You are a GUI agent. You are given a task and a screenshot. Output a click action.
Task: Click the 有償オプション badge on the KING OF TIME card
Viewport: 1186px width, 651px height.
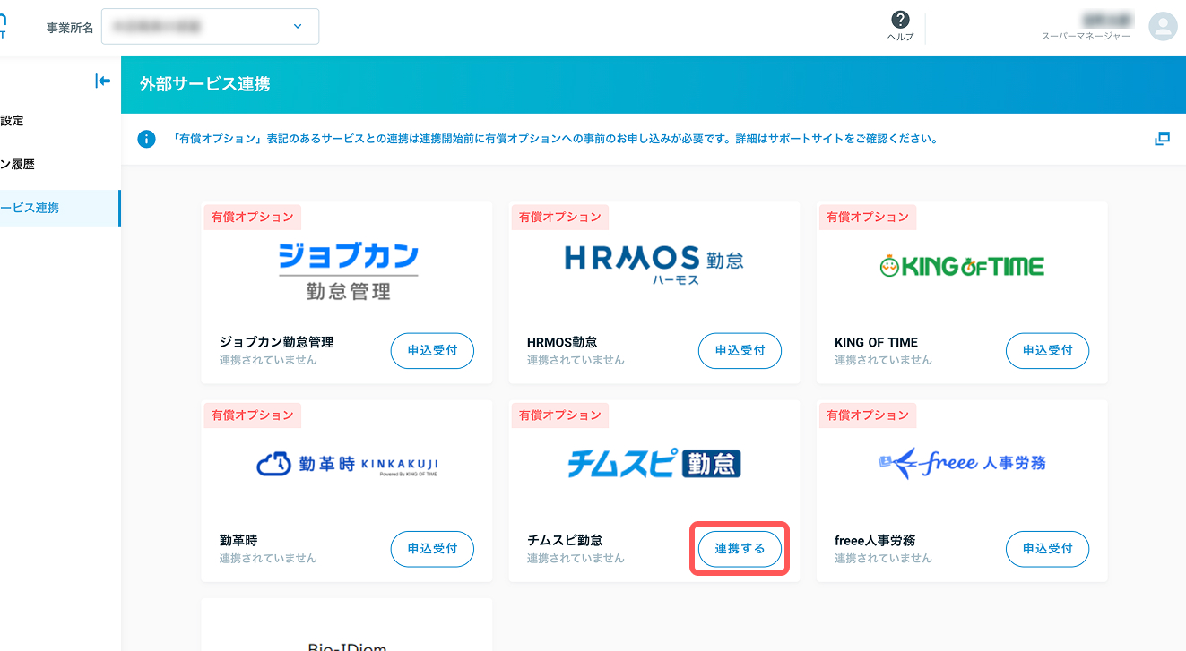tap(867, 217)
